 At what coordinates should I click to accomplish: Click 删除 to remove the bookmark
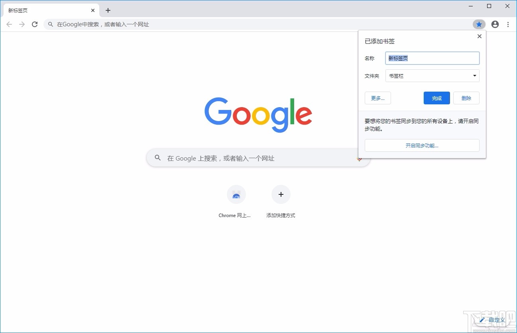click(466, 98)
